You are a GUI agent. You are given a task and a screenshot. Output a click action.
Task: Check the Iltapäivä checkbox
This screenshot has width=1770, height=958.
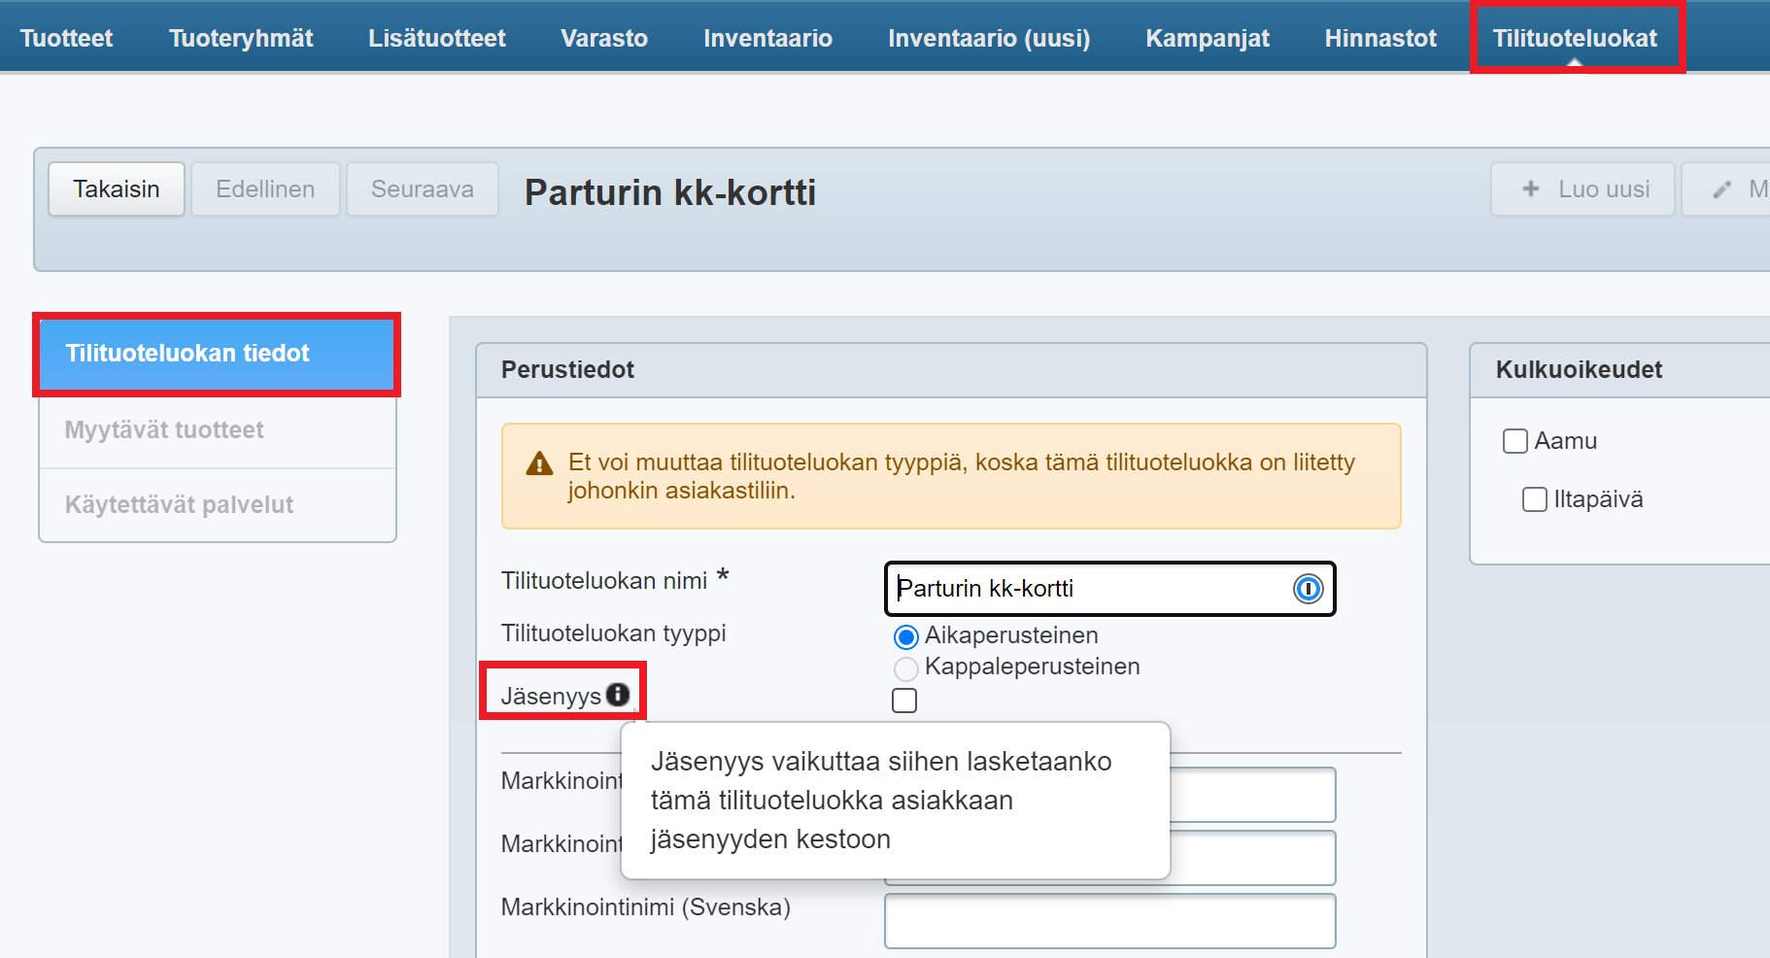1535,499
